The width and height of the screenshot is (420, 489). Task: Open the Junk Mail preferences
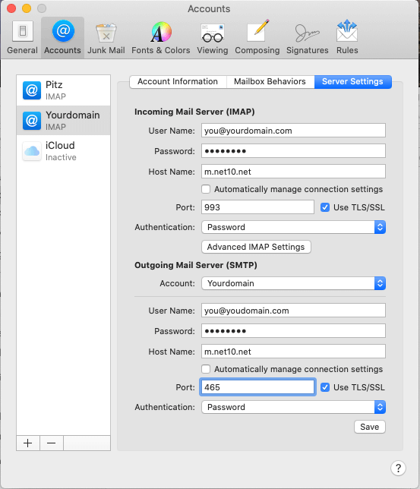(106, 37)
